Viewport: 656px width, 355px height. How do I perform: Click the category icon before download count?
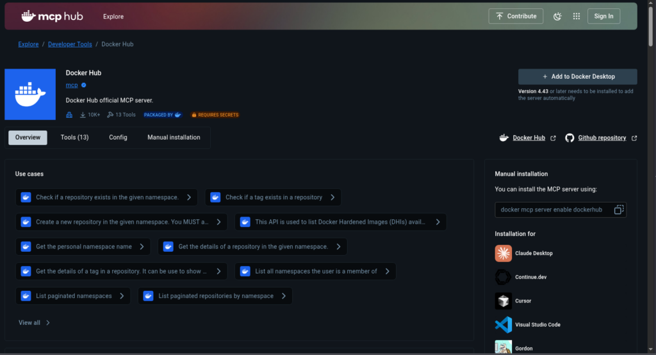coord(69,115)
